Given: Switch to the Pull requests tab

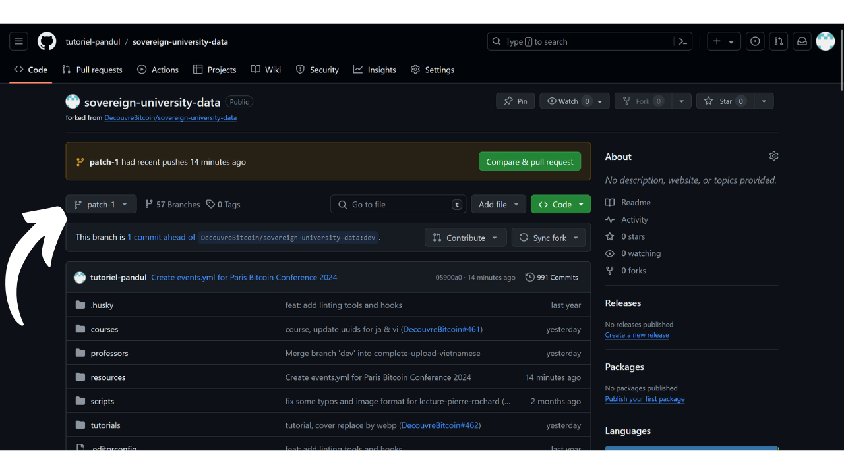Looking at the screenshot, I should pos(92,70).
